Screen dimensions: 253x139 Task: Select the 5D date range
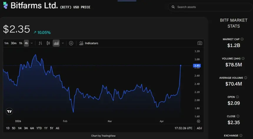coord(14,128)
